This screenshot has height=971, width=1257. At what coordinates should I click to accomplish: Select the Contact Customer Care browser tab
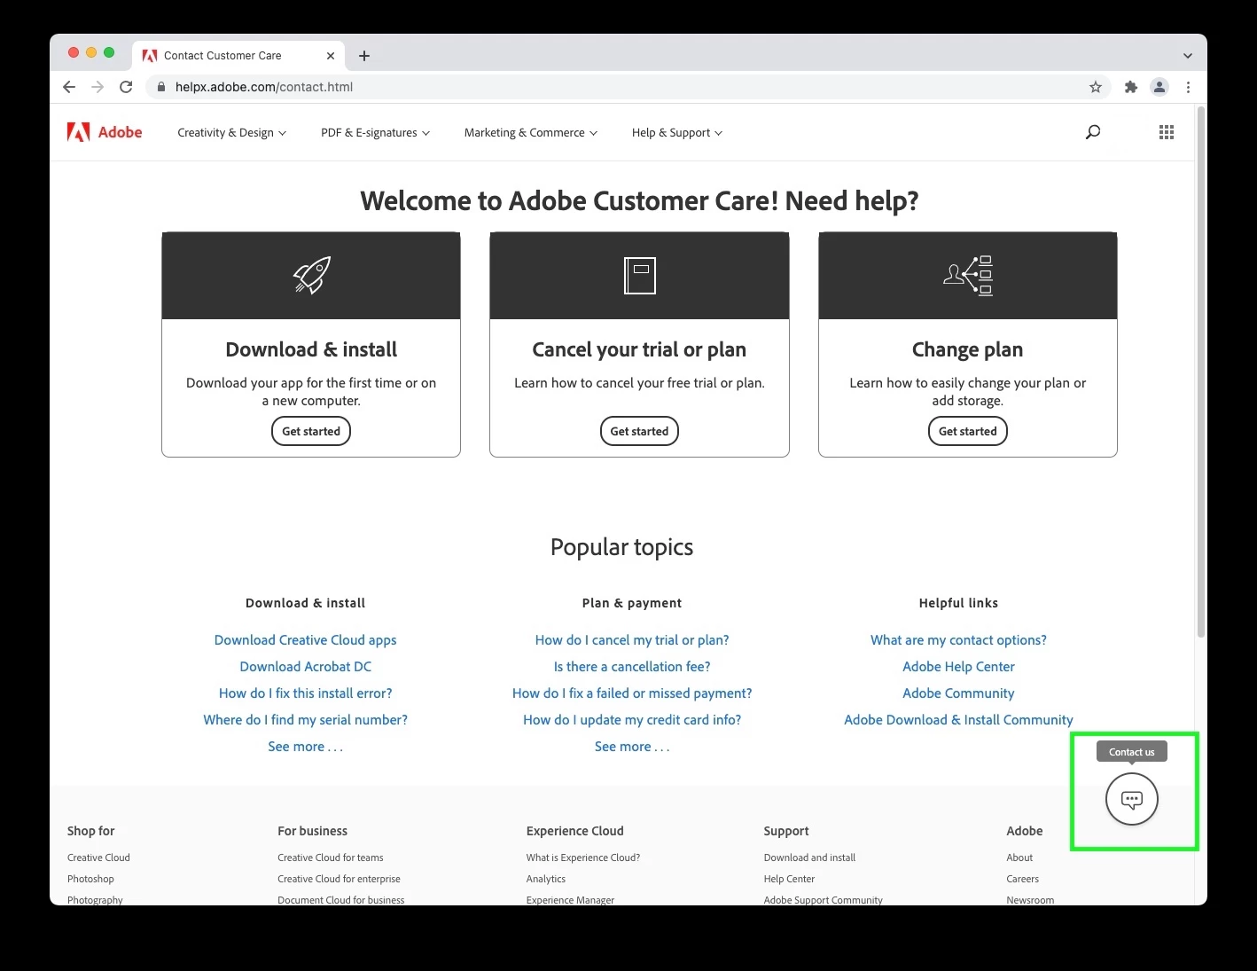[x=239, y=55]
